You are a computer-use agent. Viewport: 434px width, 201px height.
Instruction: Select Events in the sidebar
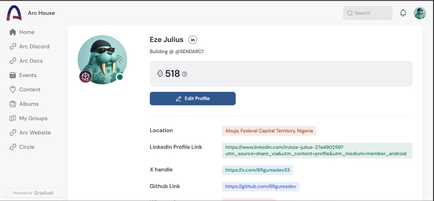pyautogui.click(x=23, y=75)
